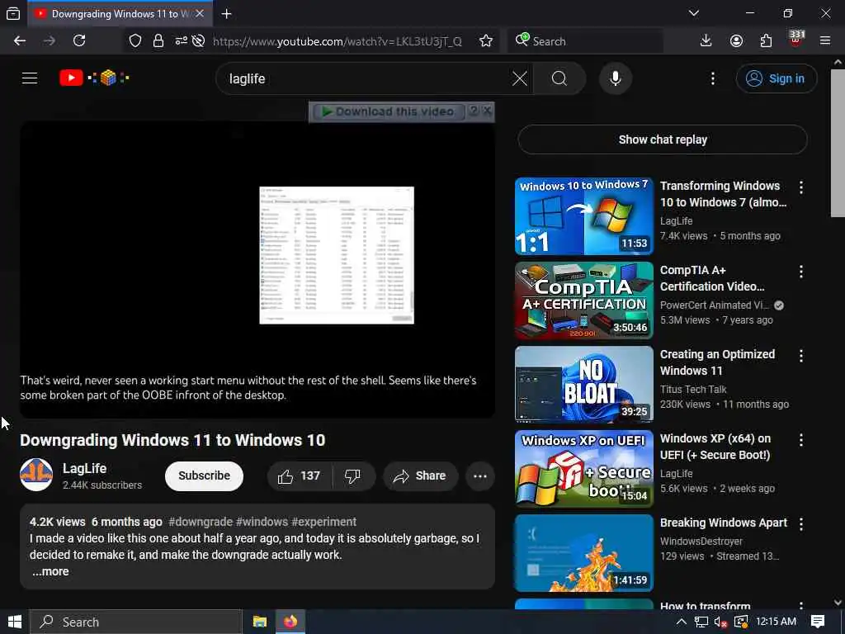Subscribe to LagLife channel
Screen dimensions: 845x634
coord(205,476)
